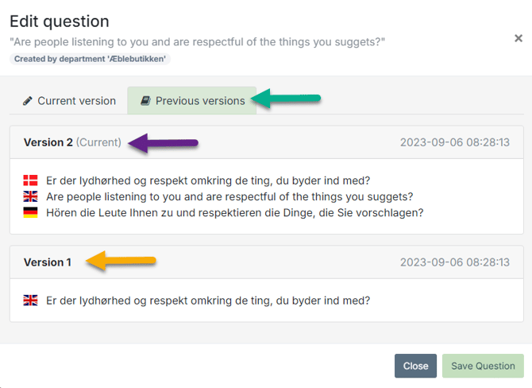Click the Close button
Viewport: 532px width, 388px height.
tap(415, 366)
